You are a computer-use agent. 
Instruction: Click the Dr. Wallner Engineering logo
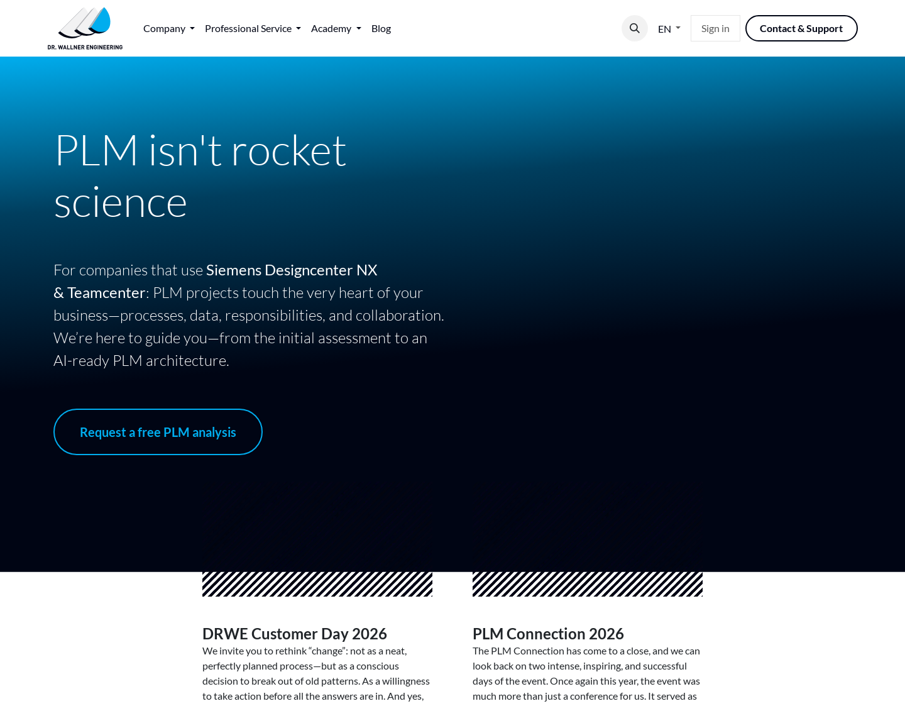coord(85,28)
